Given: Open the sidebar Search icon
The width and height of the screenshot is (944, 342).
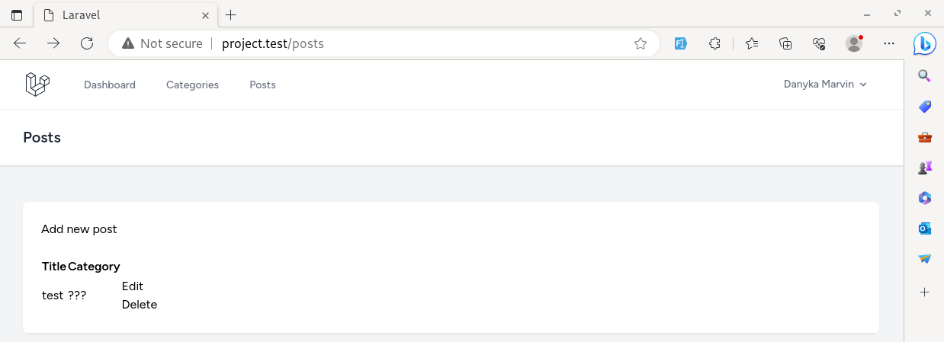Looking at the screenshot, I should click(x=924, y=75).
